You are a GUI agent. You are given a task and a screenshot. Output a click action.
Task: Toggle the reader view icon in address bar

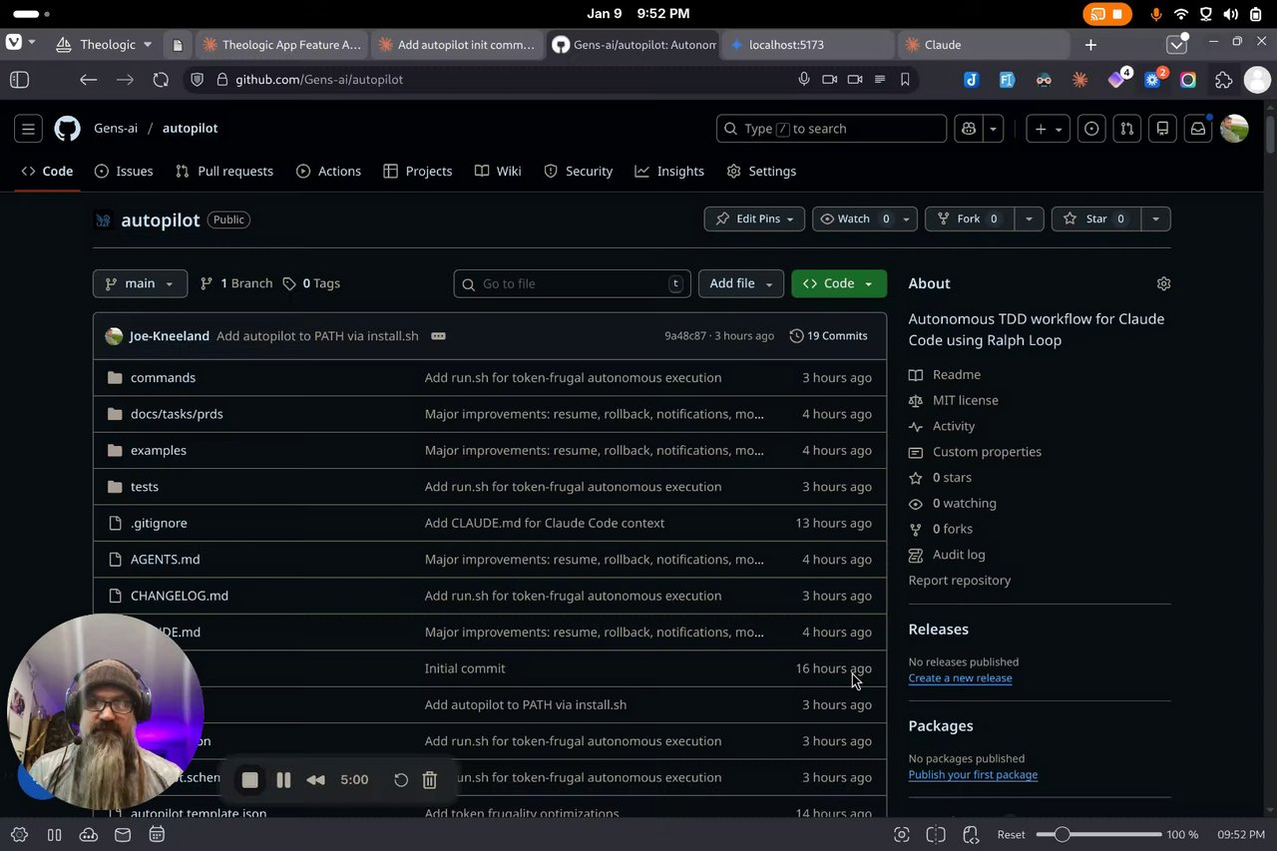[880, 80]
